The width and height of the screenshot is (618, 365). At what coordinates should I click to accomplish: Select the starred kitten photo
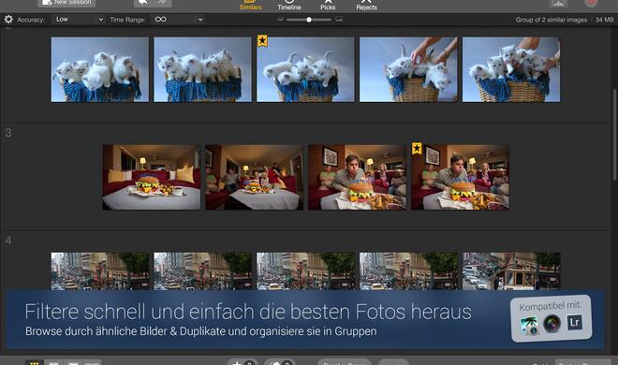tap(305, 69)
